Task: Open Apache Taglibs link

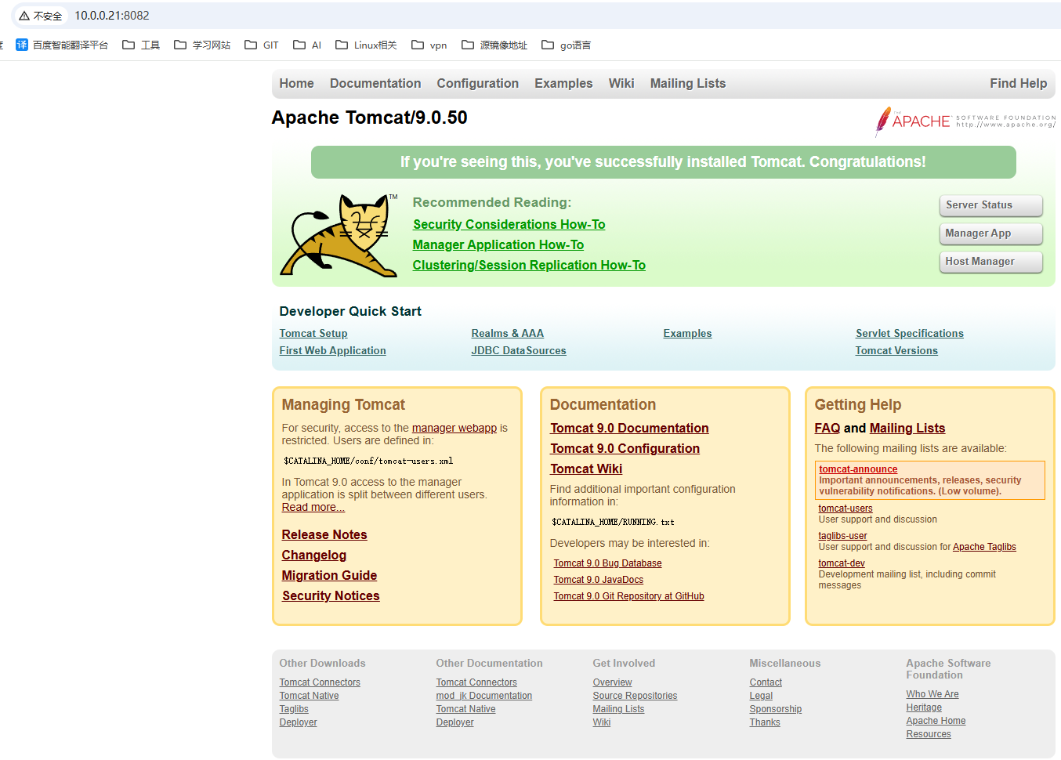Action: pos(984,547)
